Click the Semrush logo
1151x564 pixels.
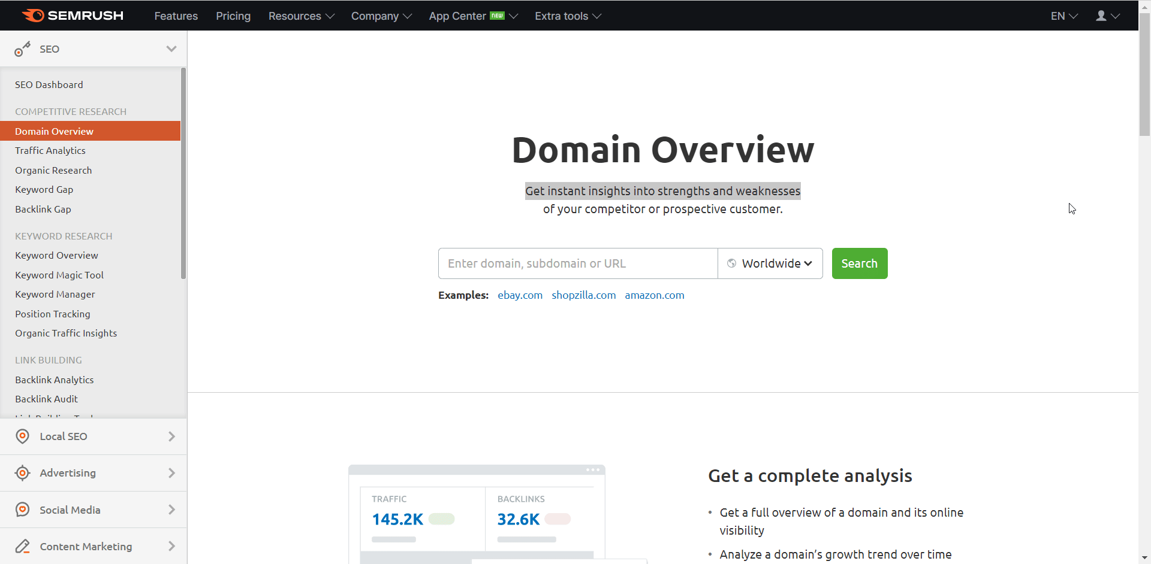tap(73, 16)
